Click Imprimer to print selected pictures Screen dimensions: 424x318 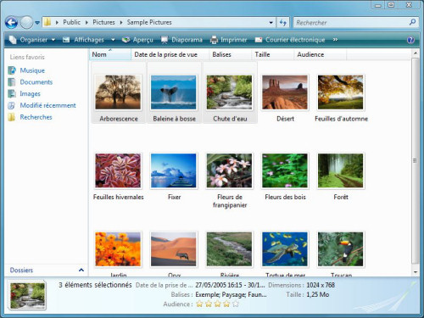tap(228, 40)
